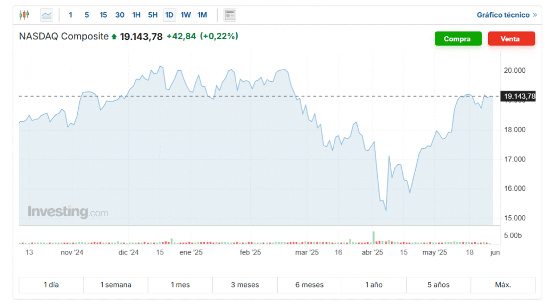Click the 19.143,78 current price label

click(x=519, y=96)
